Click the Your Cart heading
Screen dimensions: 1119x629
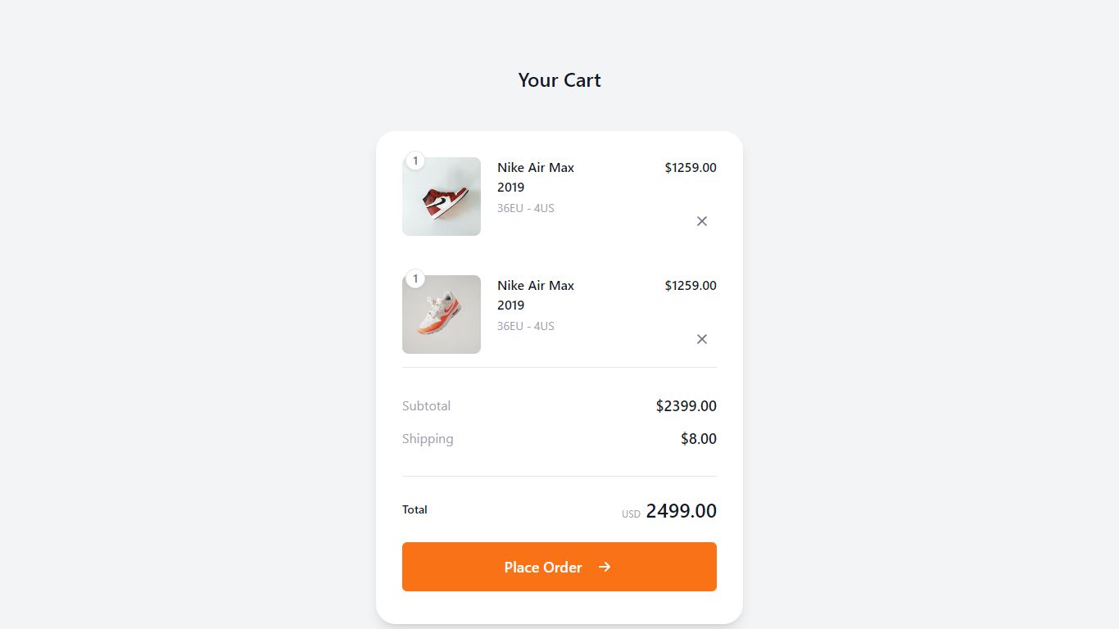coord(559,79)
